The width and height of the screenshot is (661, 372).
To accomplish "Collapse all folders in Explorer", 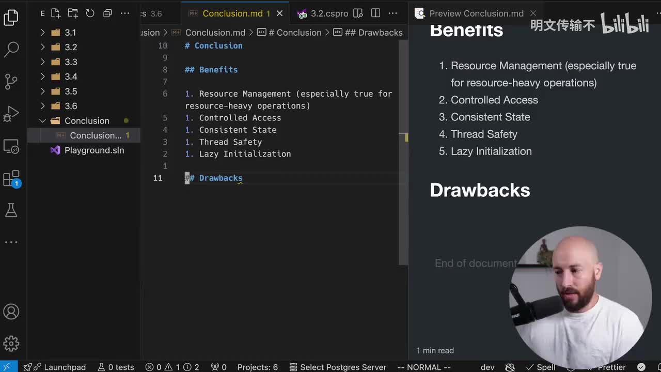I will pos(107,13).
